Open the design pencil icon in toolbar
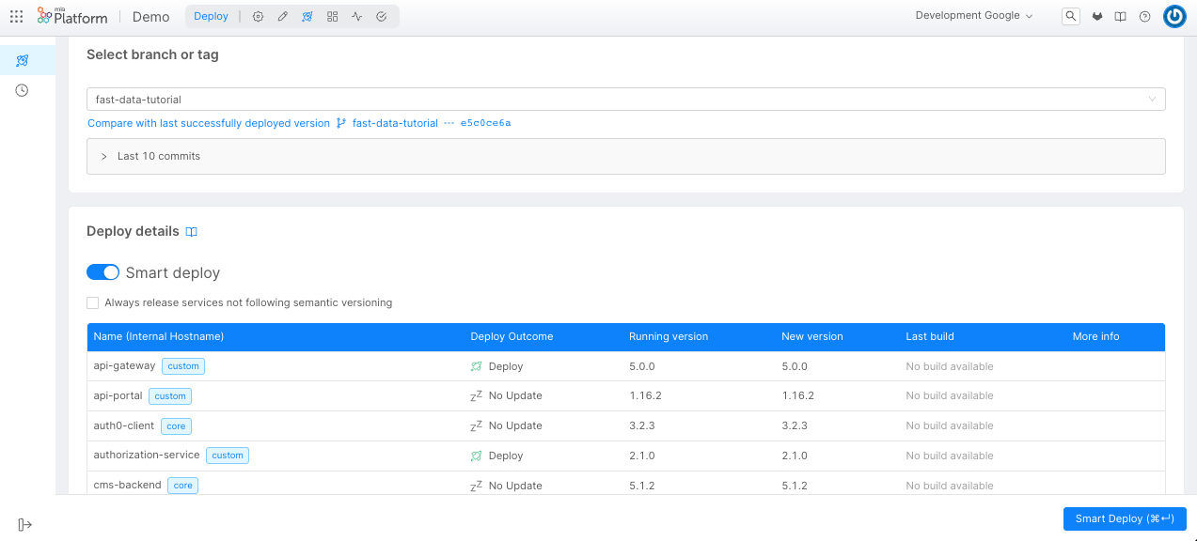Screen dimensions: 1197x541 (282, 17)
